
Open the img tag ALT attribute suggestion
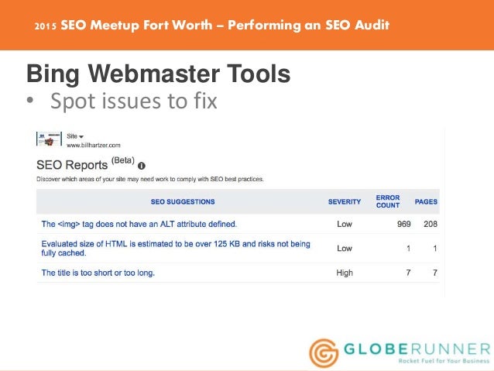coord(139,224)
